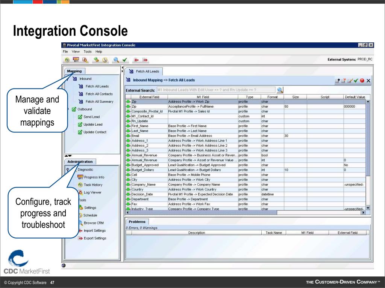Click the status icon in bottom status bar
The height and width of the screenshot is (288, 385).
point(64,265)
